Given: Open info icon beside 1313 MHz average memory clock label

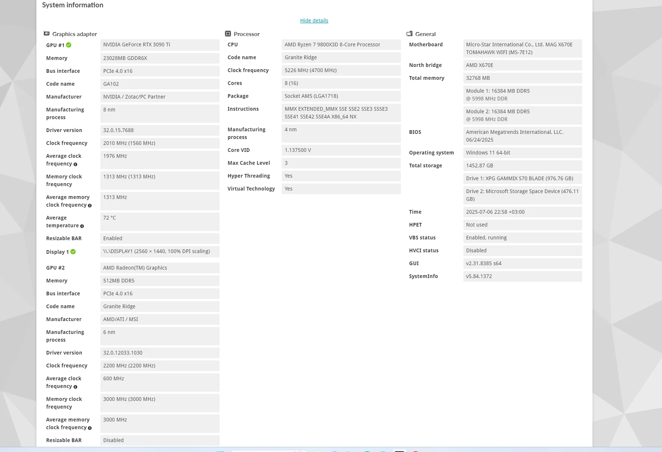Looking at the screenshot, I should 90,206.
